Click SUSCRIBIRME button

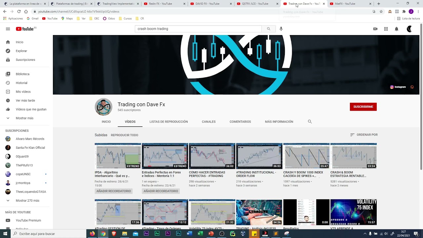point(363,107)
